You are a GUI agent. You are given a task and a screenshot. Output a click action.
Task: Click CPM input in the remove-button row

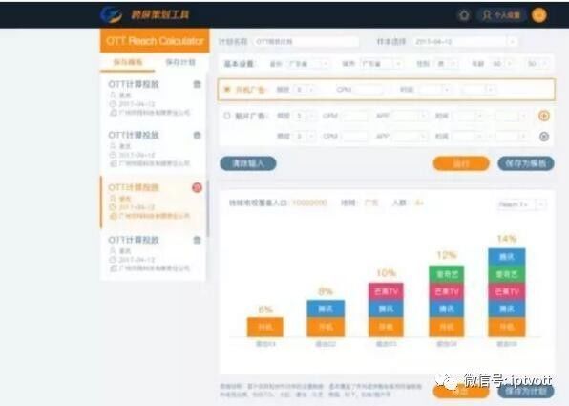[354, 137]
